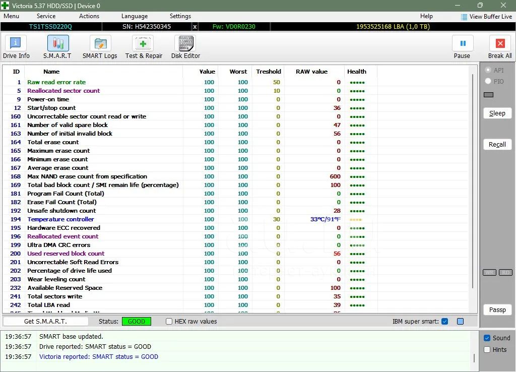516x372 pixels.
Task: Click the Get S.M.A.R.T. button
Action: [x=45, y=322]
